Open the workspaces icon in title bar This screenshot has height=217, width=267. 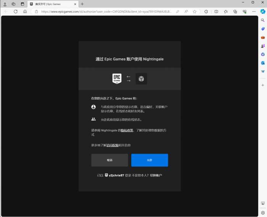click(x=14, y=4)
